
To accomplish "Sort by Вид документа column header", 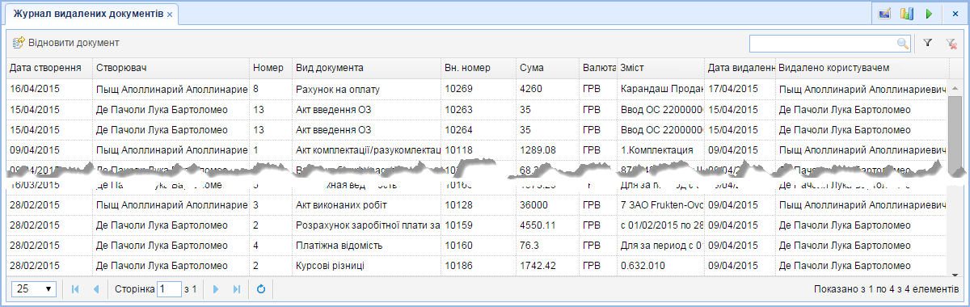I will point(366,68).
